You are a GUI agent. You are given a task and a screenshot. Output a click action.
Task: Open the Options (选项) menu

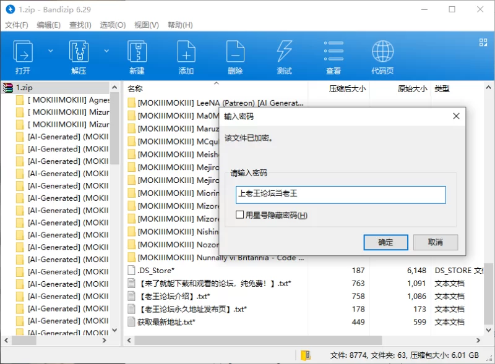pos(113,25)
